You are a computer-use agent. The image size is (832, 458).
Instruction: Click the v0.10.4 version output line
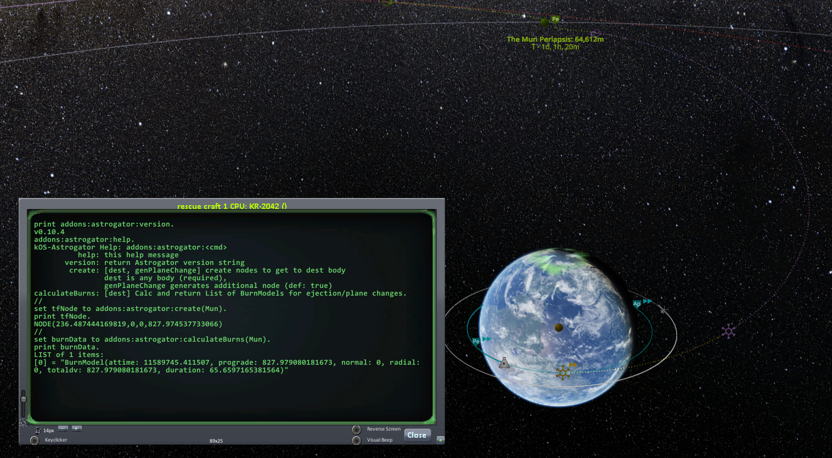tap(49, 232)
